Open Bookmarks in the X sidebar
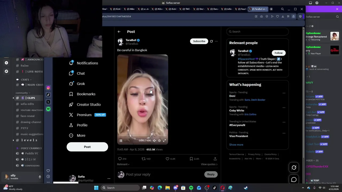 [82, 94]
